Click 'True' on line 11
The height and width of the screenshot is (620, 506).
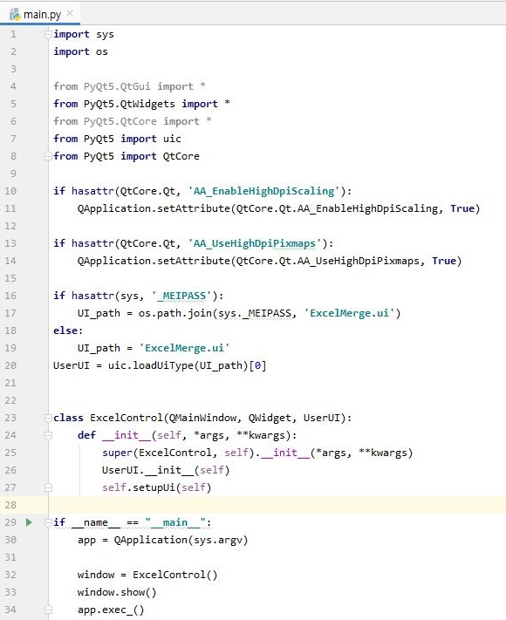tap(462, 208)
